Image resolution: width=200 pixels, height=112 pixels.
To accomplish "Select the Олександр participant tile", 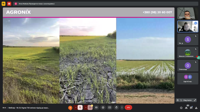I will (x=188, y=66).
